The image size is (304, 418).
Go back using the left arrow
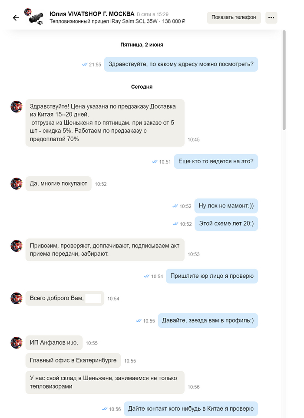[16, 18]
